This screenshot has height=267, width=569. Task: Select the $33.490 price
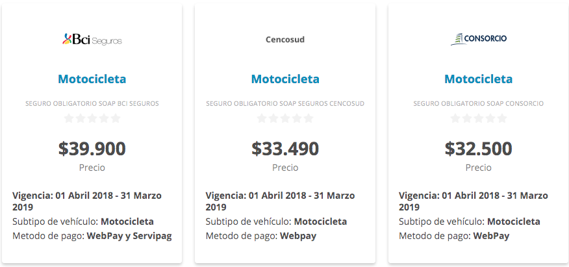coord(285,148)
